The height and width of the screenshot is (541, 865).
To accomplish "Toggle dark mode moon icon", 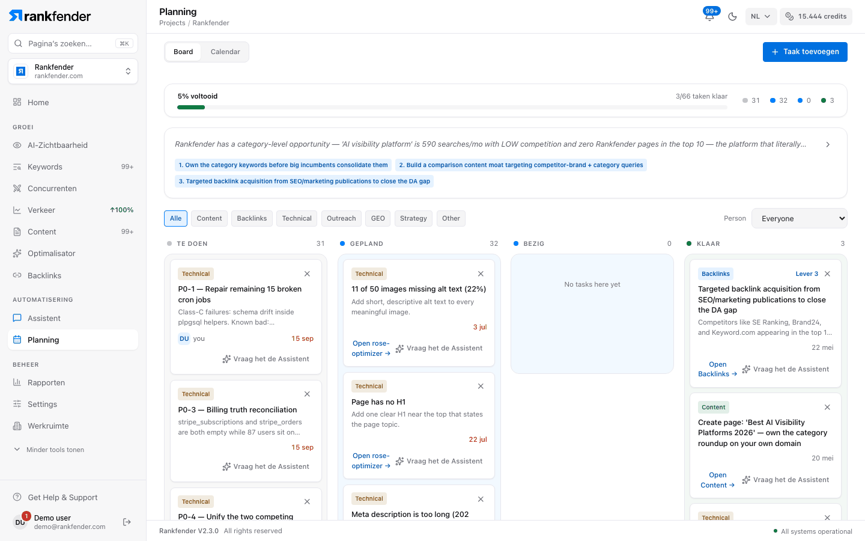I will pos(732,16).
